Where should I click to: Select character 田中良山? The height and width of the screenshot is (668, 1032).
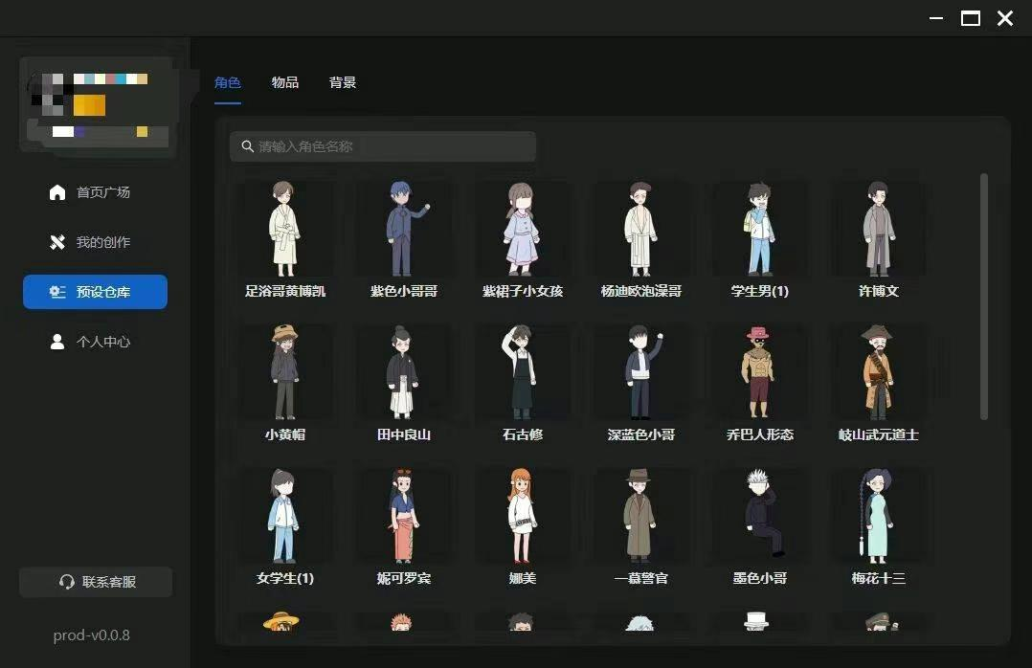(403, 383)
